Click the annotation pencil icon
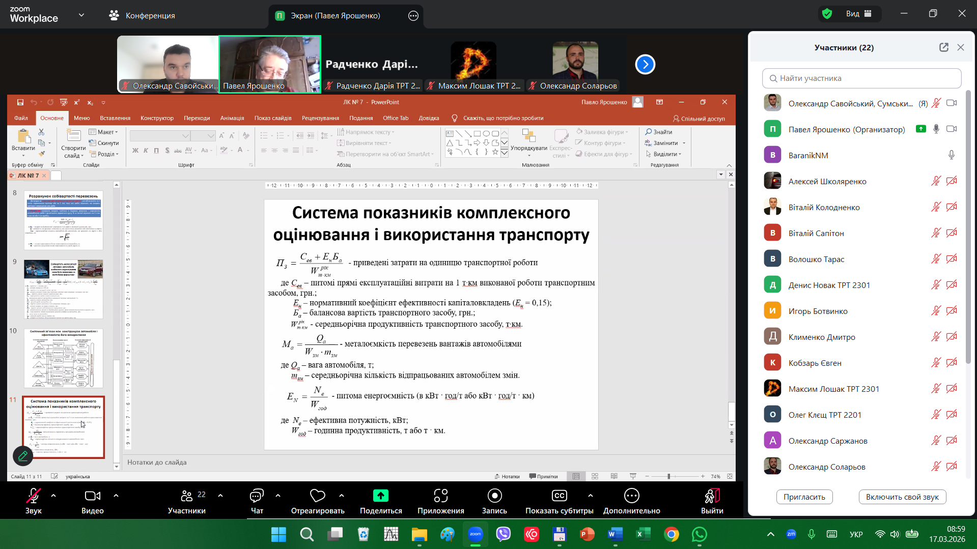Viewport: 977px width, 549px height. click(x=23, y=456)
